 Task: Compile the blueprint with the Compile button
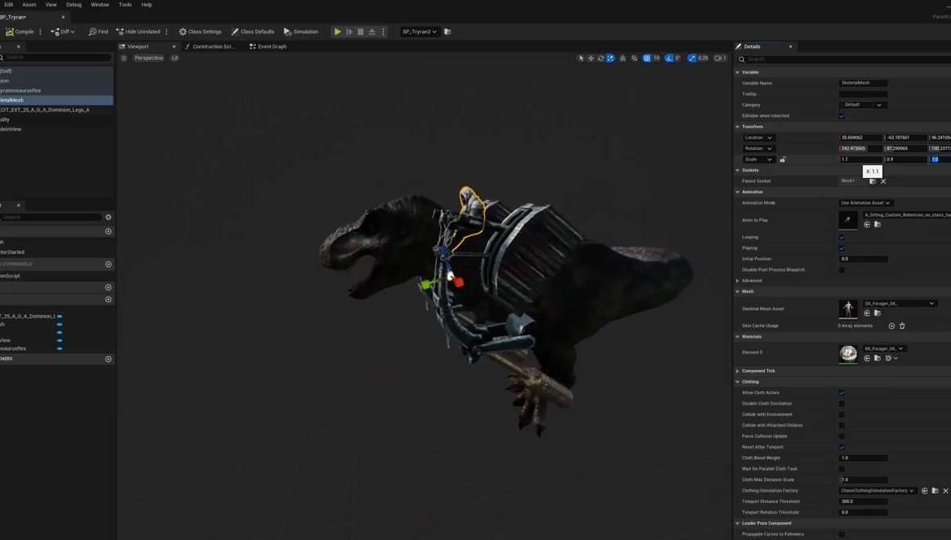coord(20,31)
